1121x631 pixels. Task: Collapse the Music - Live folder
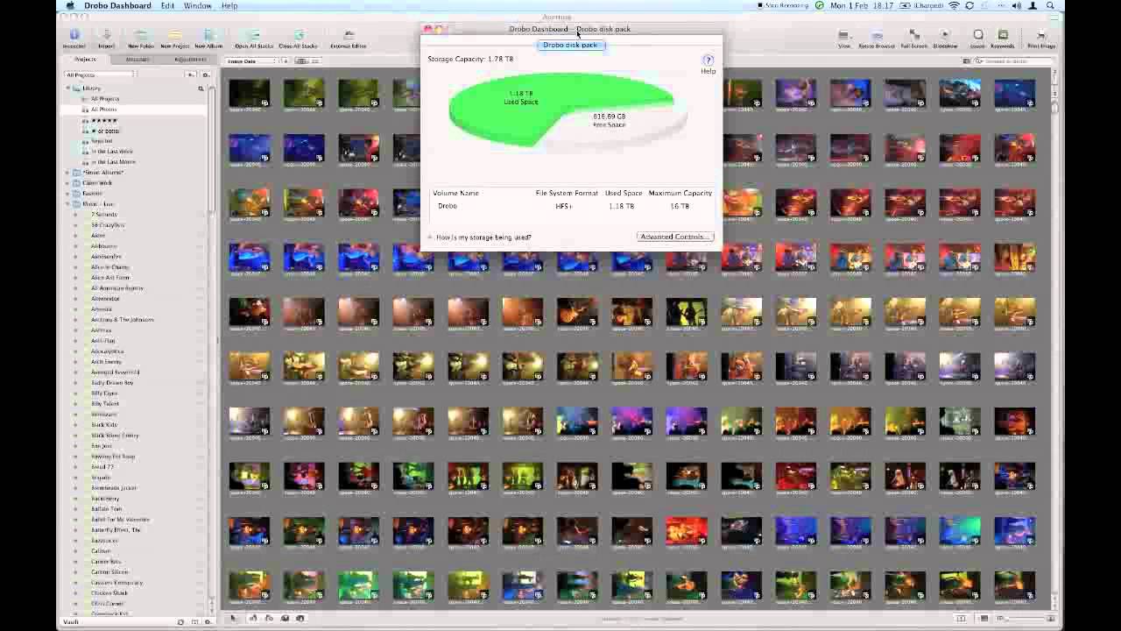68,204
